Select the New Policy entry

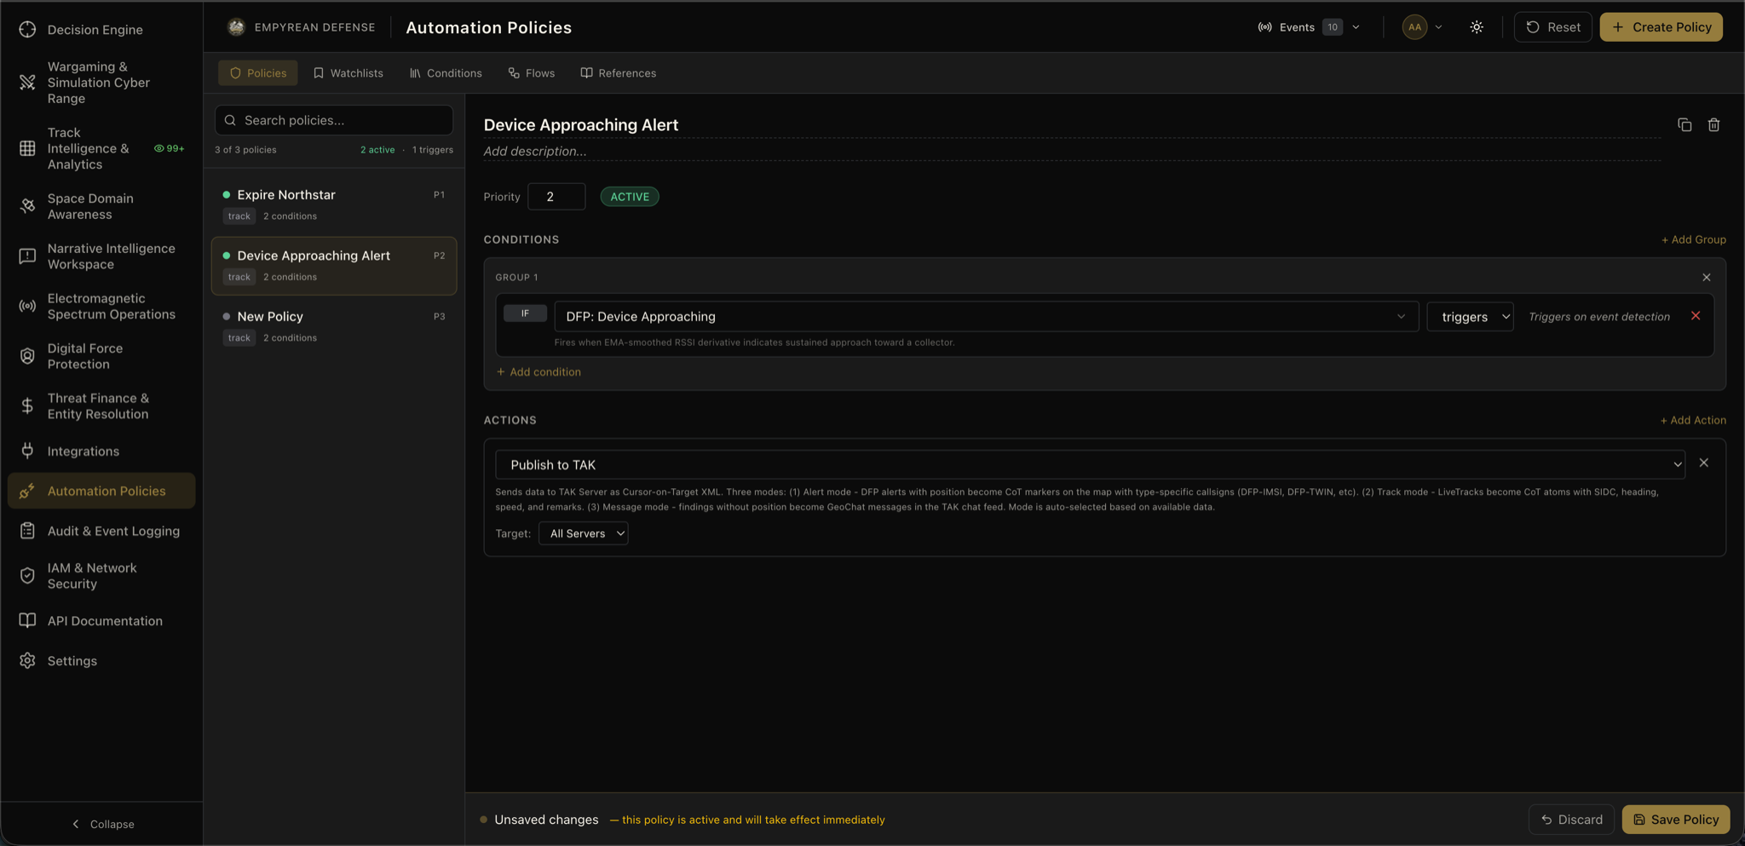click(334, 326)
